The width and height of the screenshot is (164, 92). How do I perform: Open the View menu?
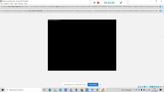click(x=11, y=4)
